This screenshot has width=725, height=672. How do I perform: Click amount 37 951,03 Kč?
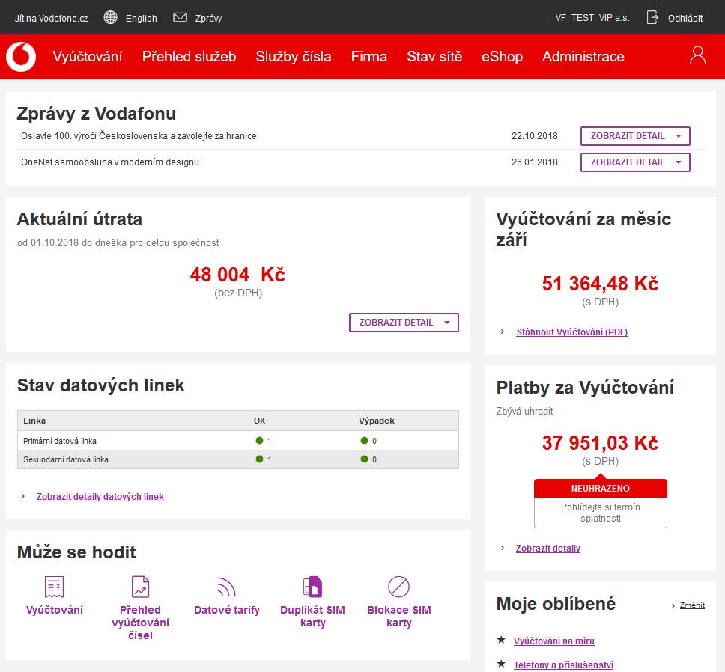tap(600, 443)
